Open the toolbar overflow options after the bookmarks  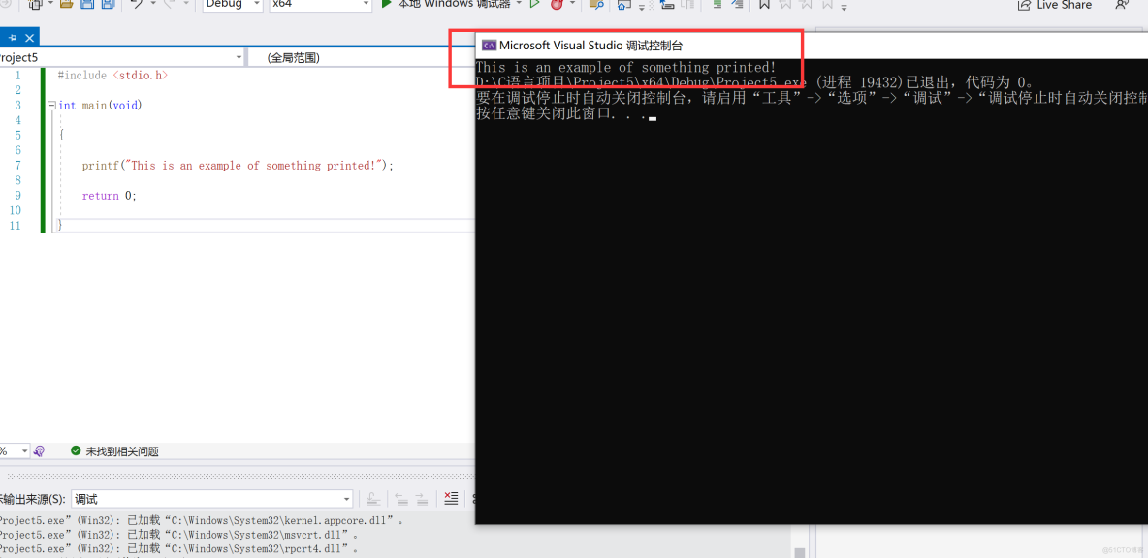pos(845,8)
